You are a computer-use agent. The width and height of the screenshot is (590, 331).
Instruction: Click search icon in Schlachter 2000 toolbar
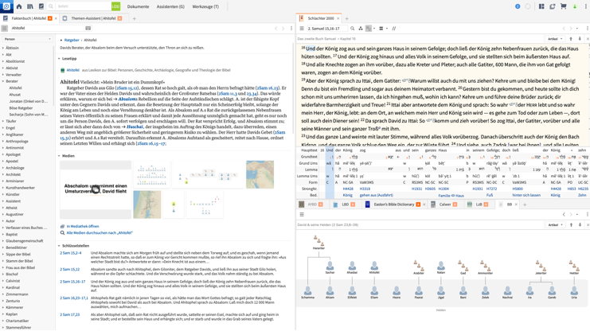352,29
